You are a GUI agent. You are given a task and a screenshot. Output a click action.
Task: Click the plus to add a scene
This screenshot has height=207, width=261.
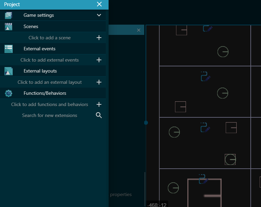99,38
